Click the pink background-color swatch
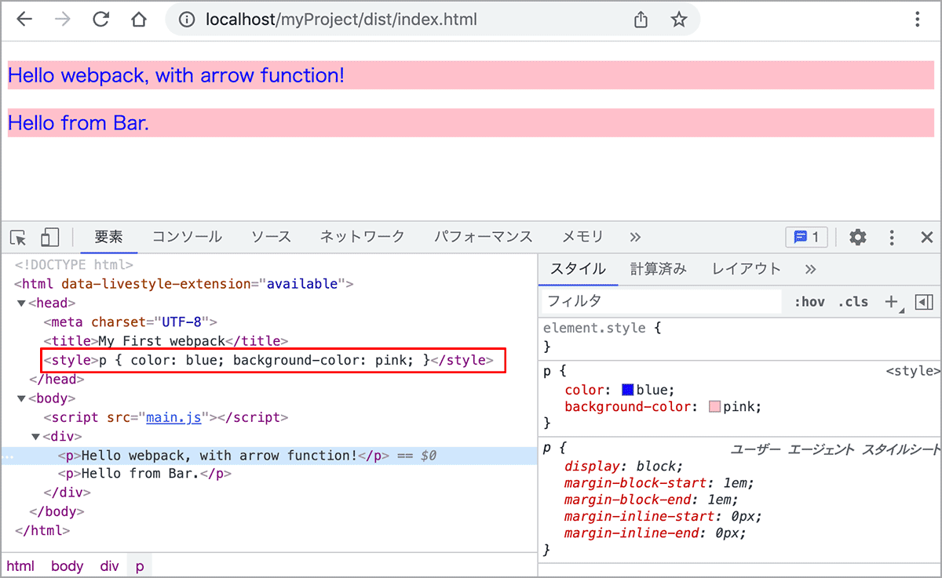The image size is (942, 578). (714, 407)
